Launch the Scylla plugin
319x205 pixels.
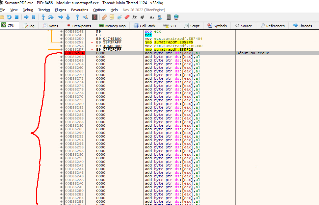coord(95,17)
